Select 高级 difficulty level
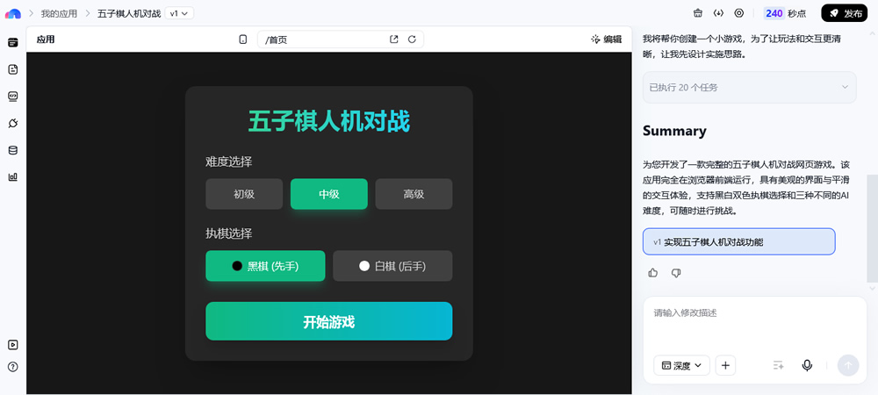 (x=414, y=194)
